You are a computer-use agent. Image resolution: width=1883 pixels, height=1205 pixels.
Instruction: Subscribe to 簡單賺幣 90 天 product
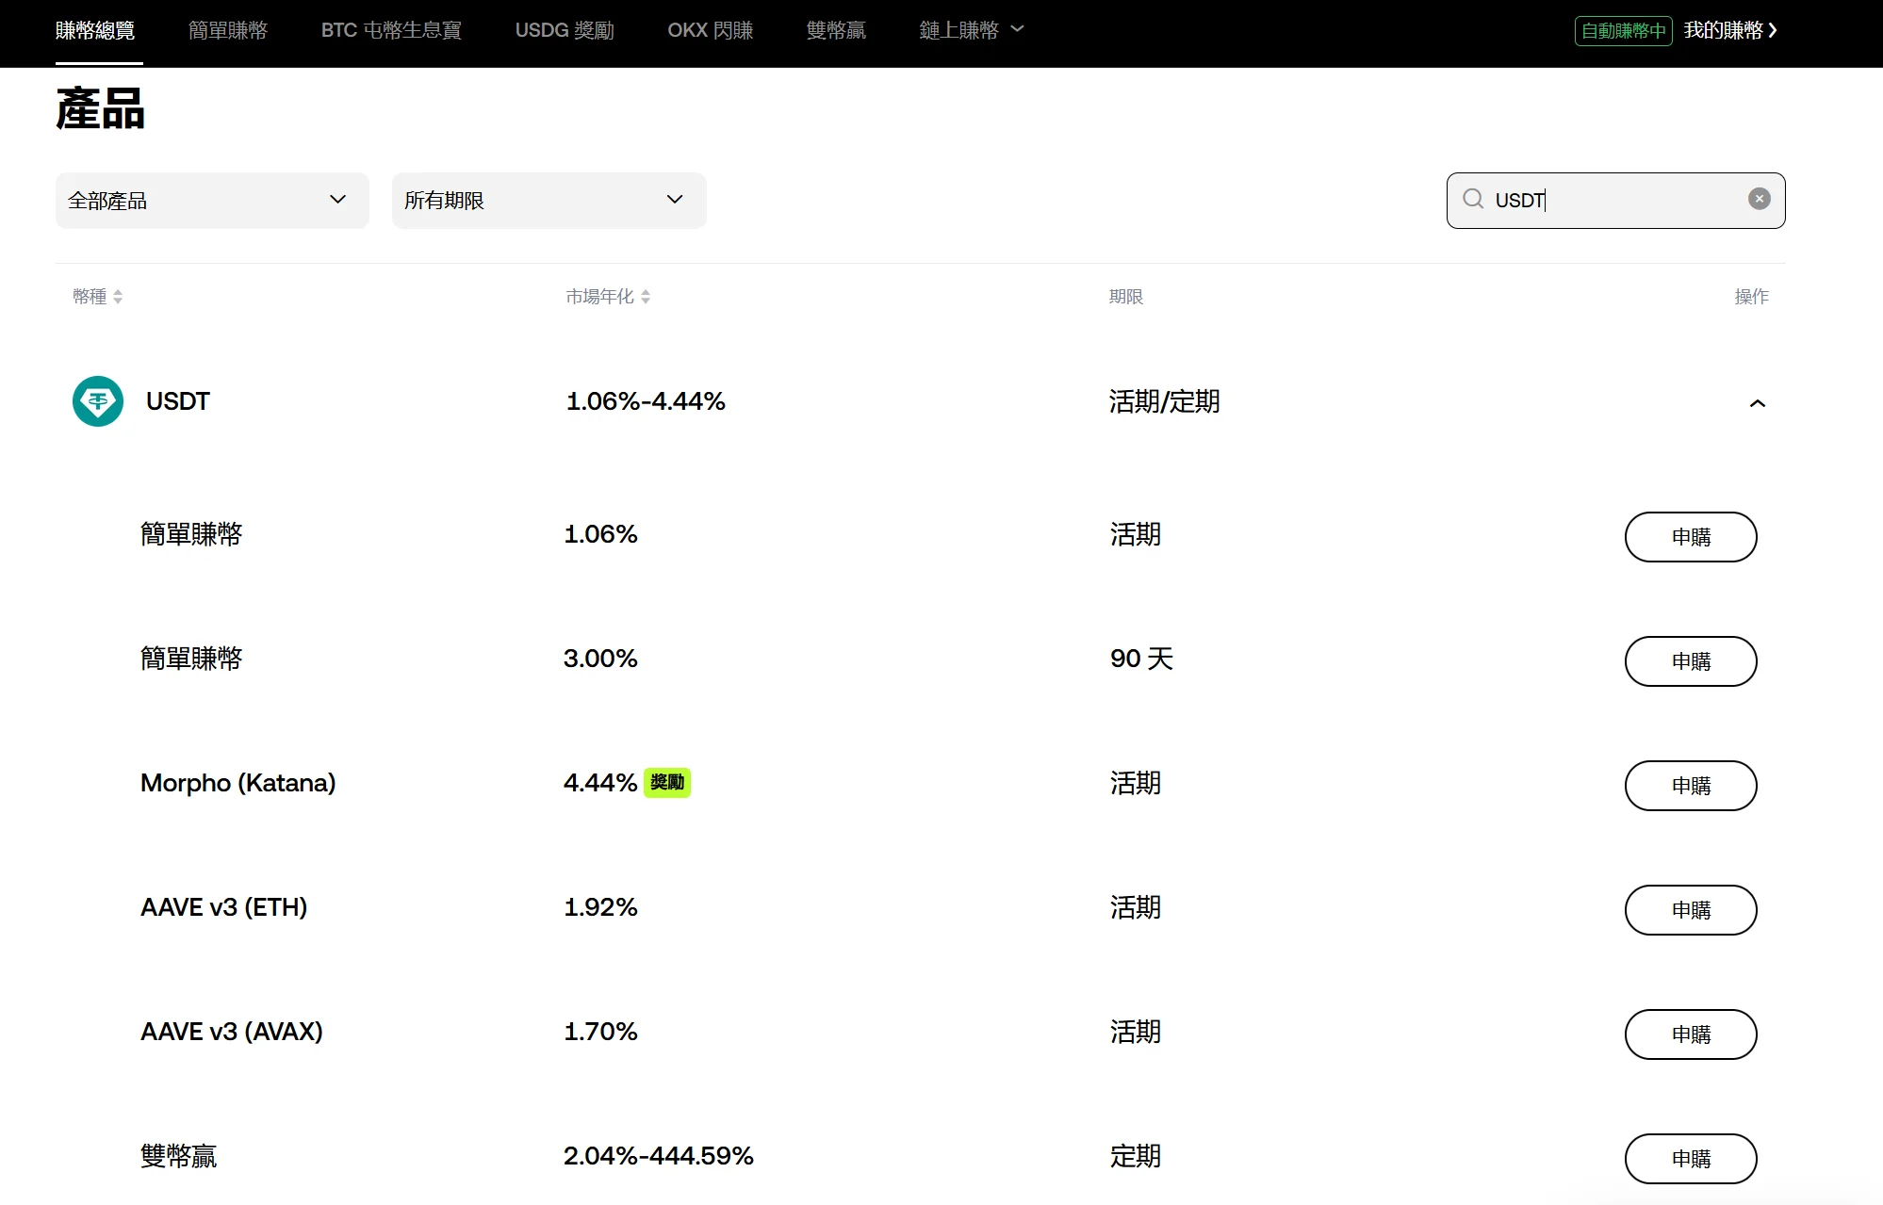tap(1691, 661)
